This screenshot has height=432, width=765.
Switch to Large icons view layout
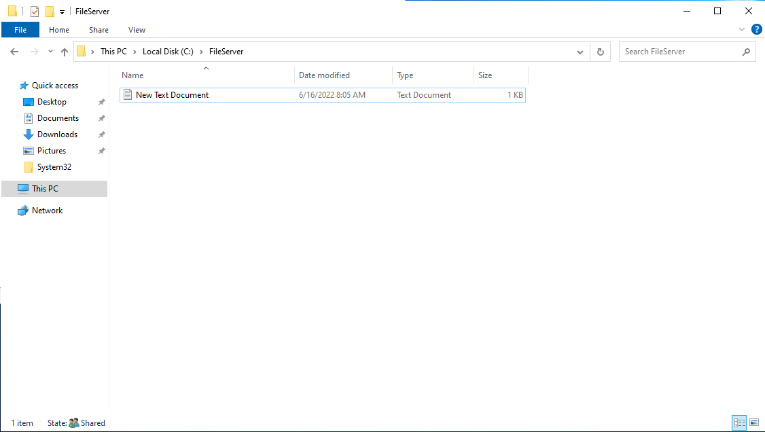754,422
